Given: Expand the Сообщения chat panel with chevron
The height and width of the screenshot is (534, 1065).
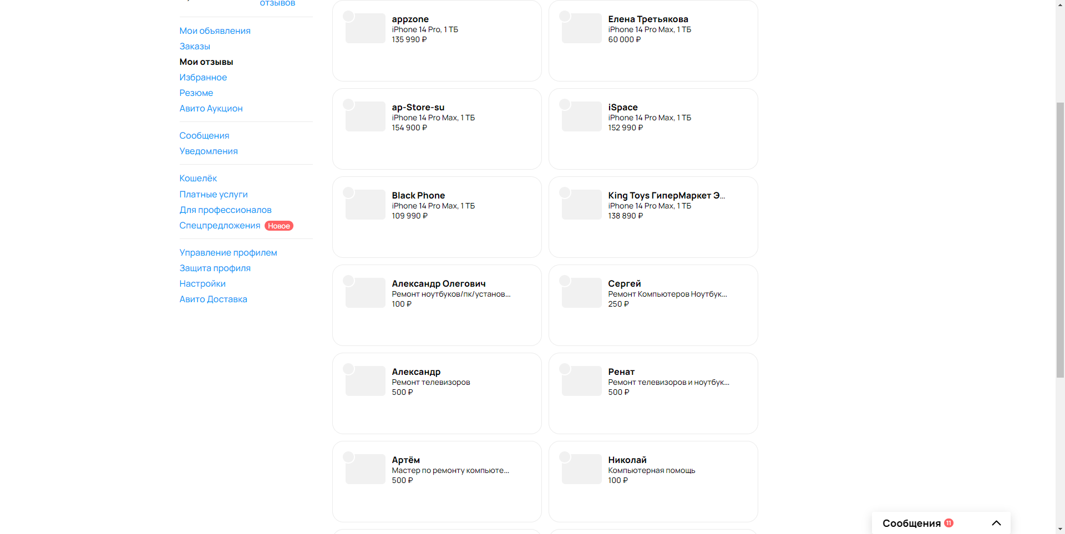Looking at the screenshot, I should point(996,523).
